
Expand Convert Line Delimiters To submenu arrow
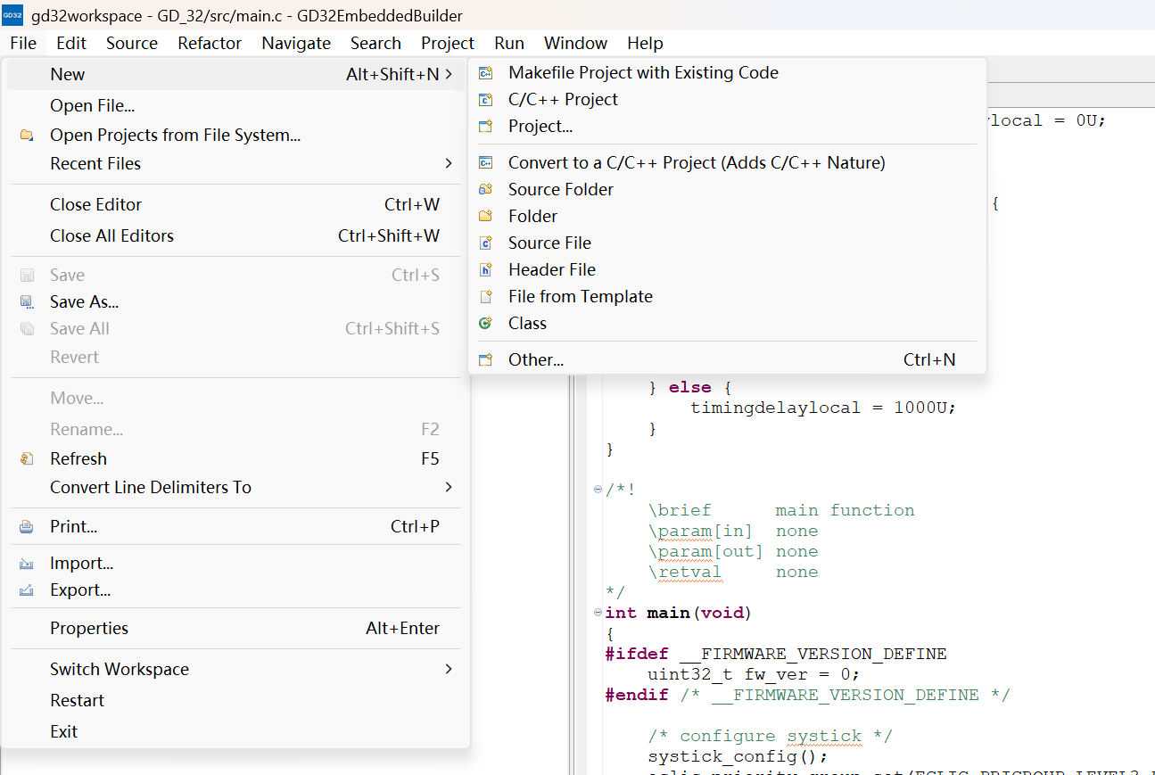(x=449, y=487)
